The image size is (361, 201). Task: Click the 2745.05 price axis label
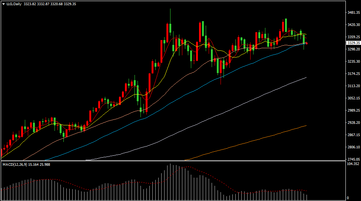click(x=354, y=159)
